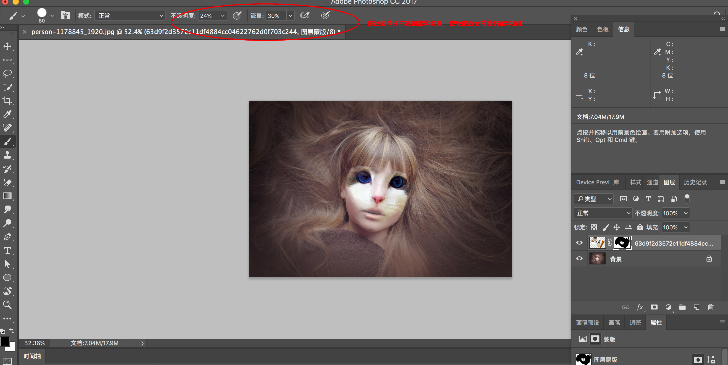Select the Eyedropper tool

(7, 114)
